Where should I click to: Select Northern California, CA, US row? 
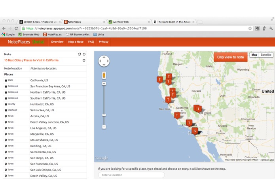click(45, 92)
